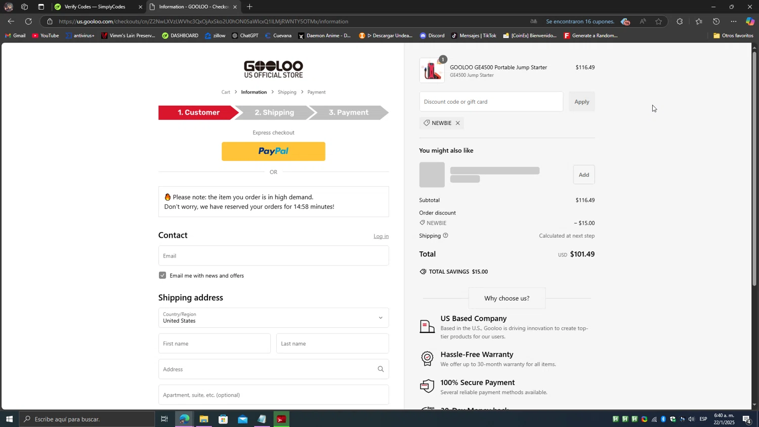Open the YouTube bookmark
Screen dimensions: 759x427
pos(46,35)
